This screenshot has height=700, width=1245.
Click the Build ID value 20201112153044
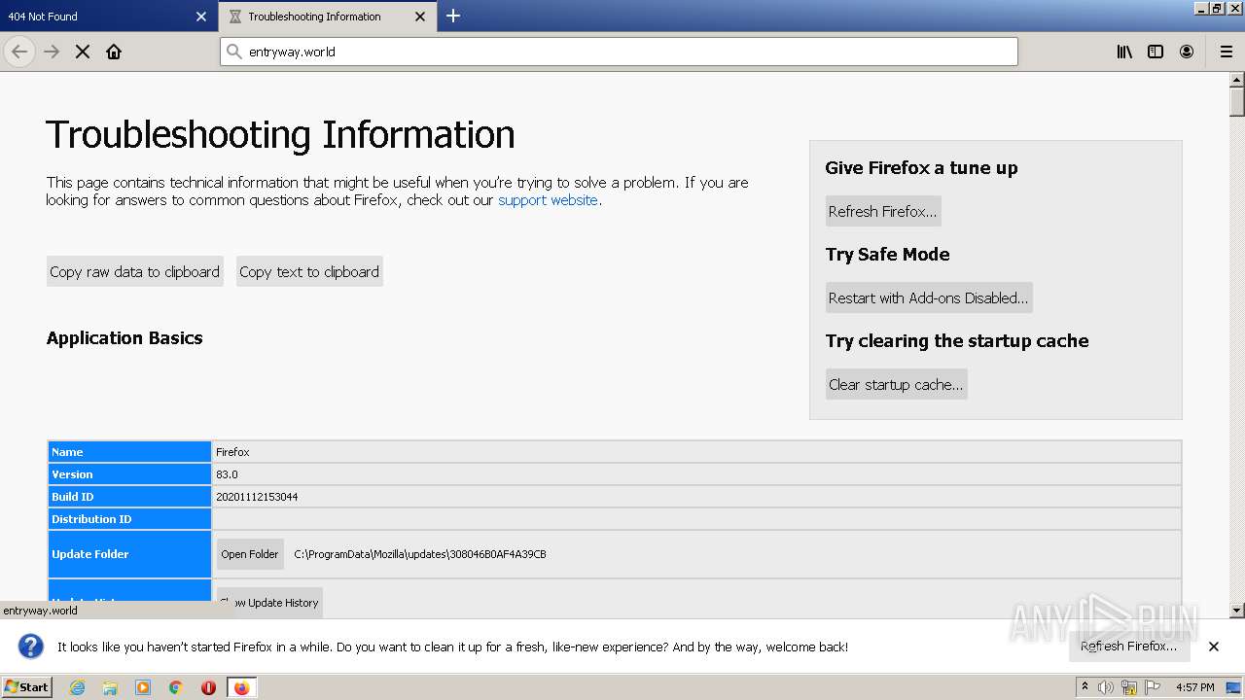pyautogui.click(x=257, y=497)
